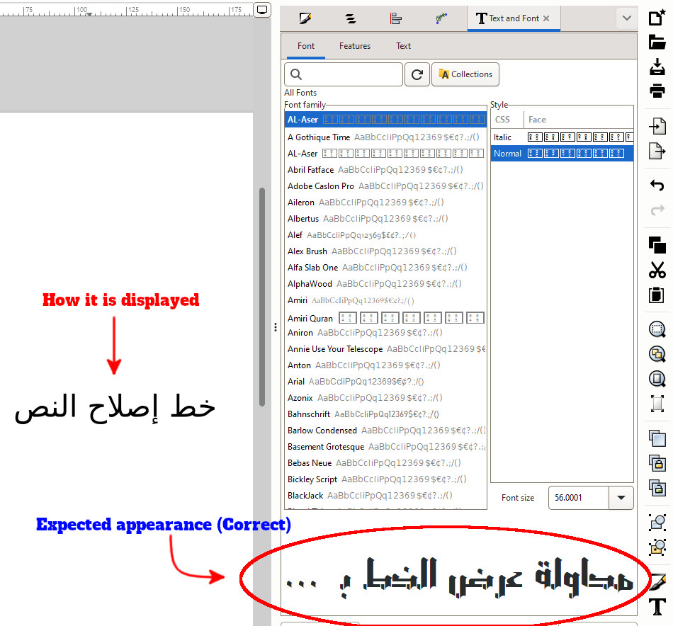Screen dimensions: 673x626
Task: Toggle the canvas display mode monitor icon
Action: [262, 9]
